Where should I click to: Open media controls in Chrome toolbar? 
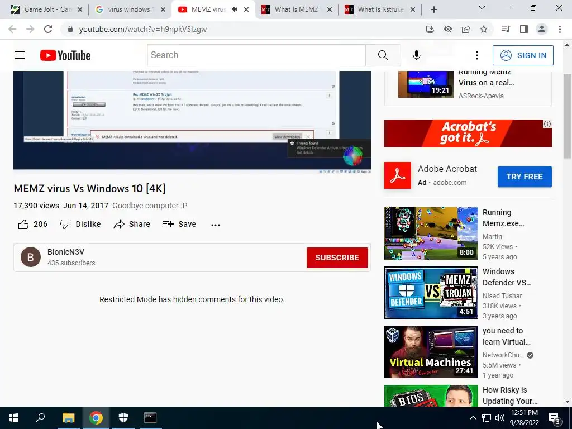click(506, 29)
